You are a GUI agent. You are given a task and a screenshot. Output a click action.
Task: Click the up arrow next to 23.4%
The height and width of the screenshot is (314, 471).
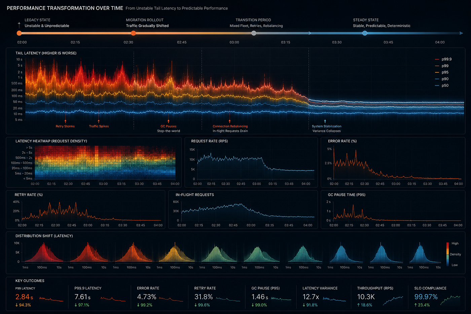coord(416,305)
